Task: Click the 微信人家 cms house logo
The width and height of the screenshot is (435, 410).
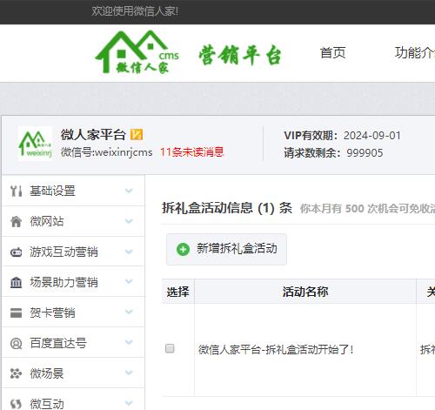Action: [137, 52]
